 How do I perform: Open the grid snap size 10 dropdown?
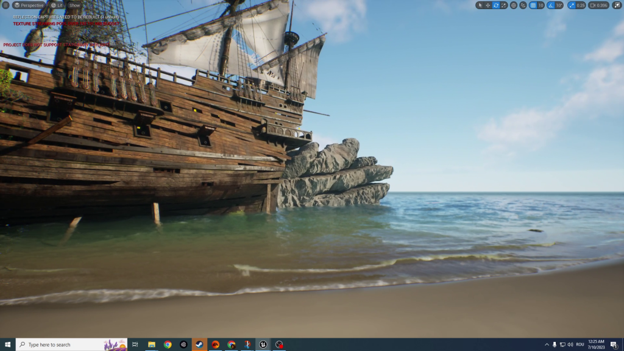(x=541, y=5)
